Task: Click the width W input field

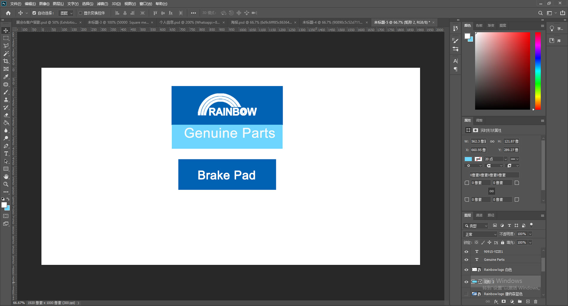Action: click(479, 141)
